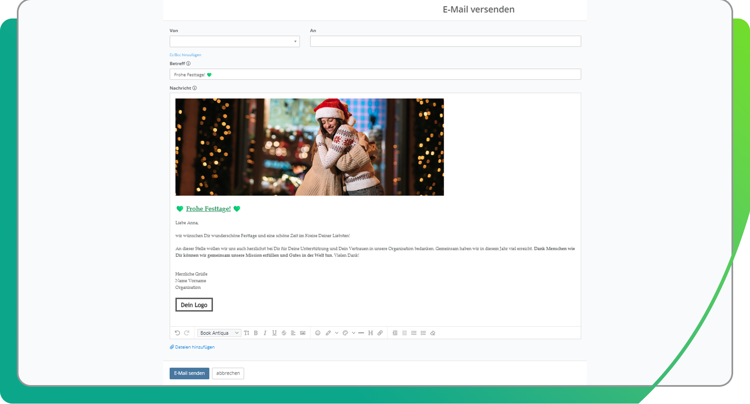
Task: Toggle underline formatting
Action: pos(274,333)
